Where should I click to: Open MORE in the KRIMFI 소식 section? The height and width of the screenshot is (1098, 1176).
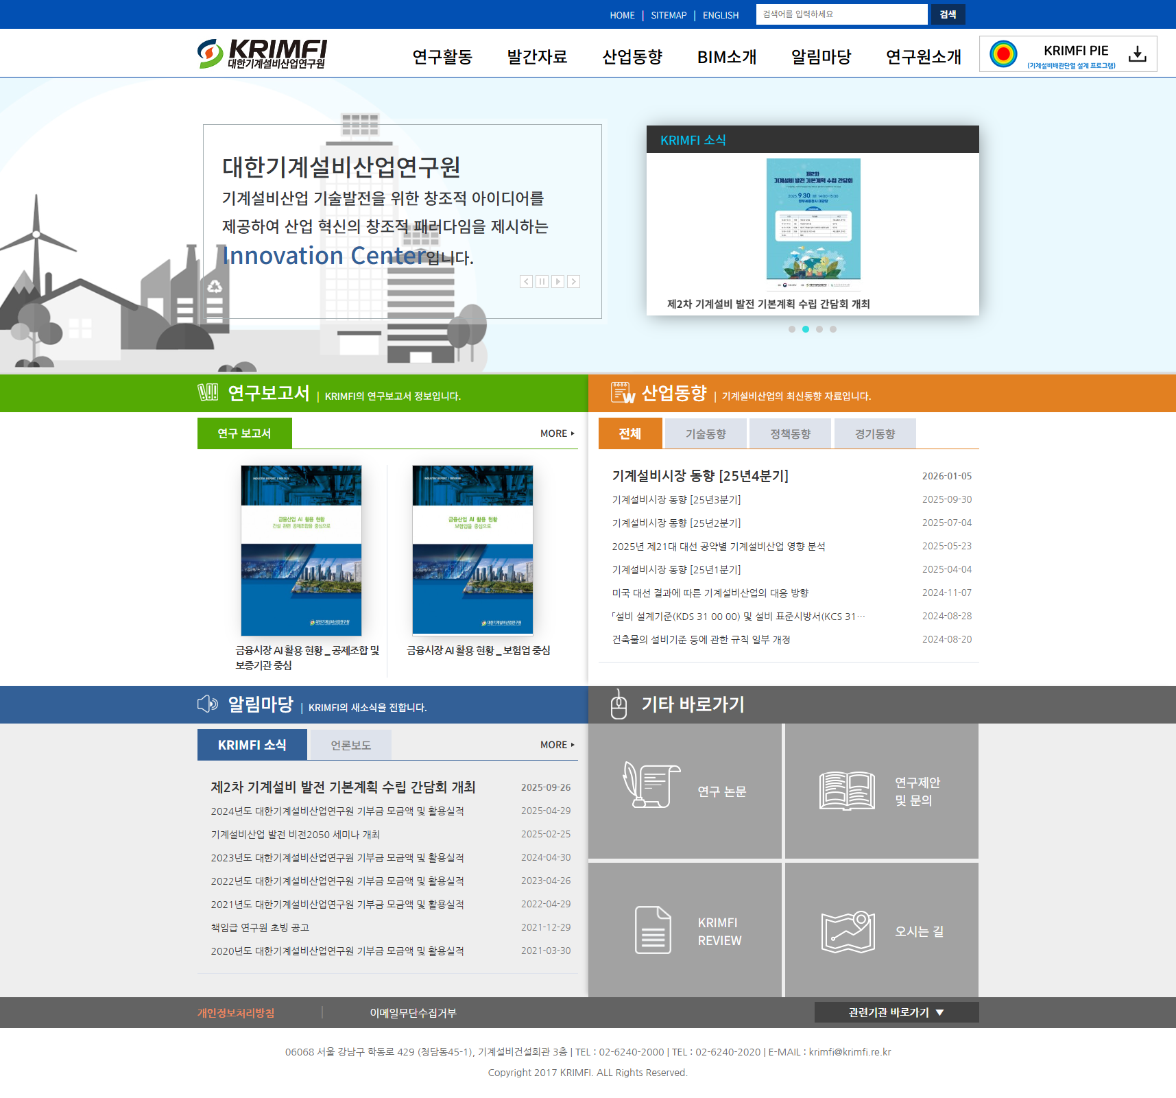point(557,745)
